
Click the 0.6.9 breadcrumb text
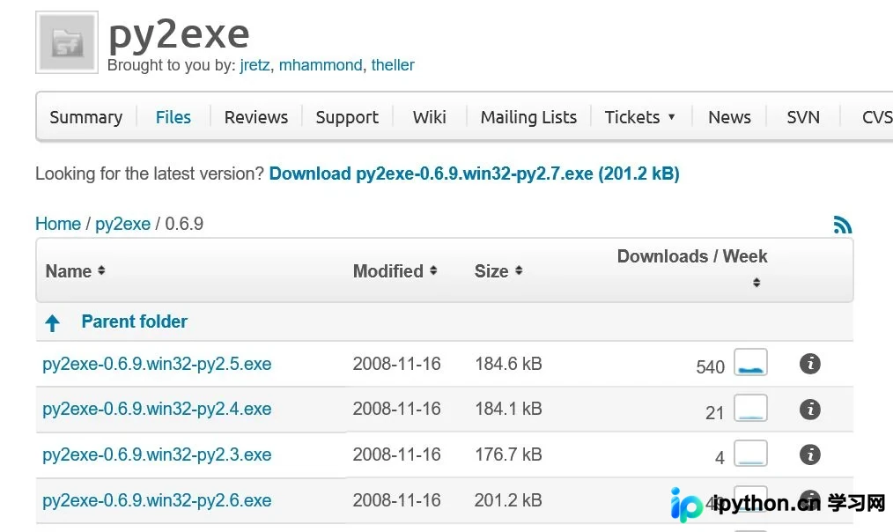tap(184, 224)
